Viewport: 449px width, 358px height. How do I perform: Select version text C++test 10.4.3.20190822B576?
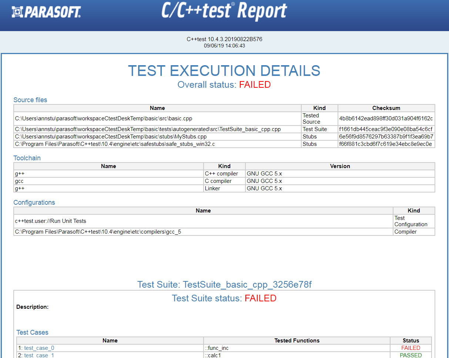(224, 39)
